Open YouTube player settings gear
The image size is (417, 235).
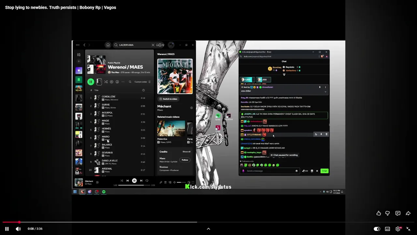click(398, 229)
